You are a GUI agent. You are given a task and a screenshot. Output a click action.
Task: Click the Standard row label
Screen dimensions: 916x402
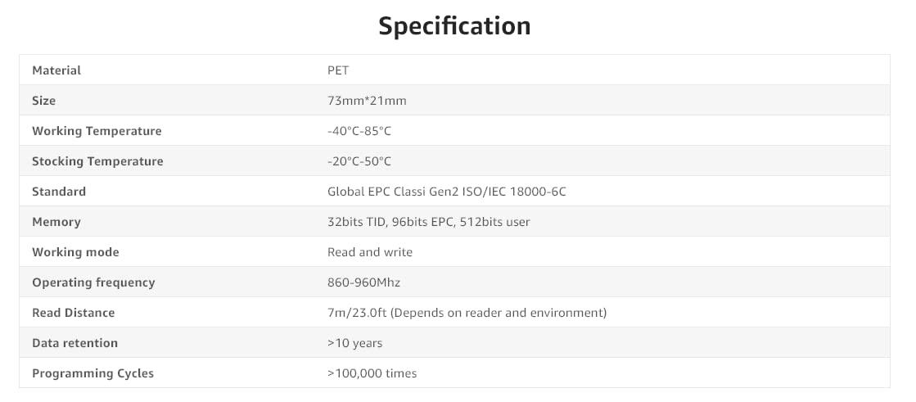point(59,192)
